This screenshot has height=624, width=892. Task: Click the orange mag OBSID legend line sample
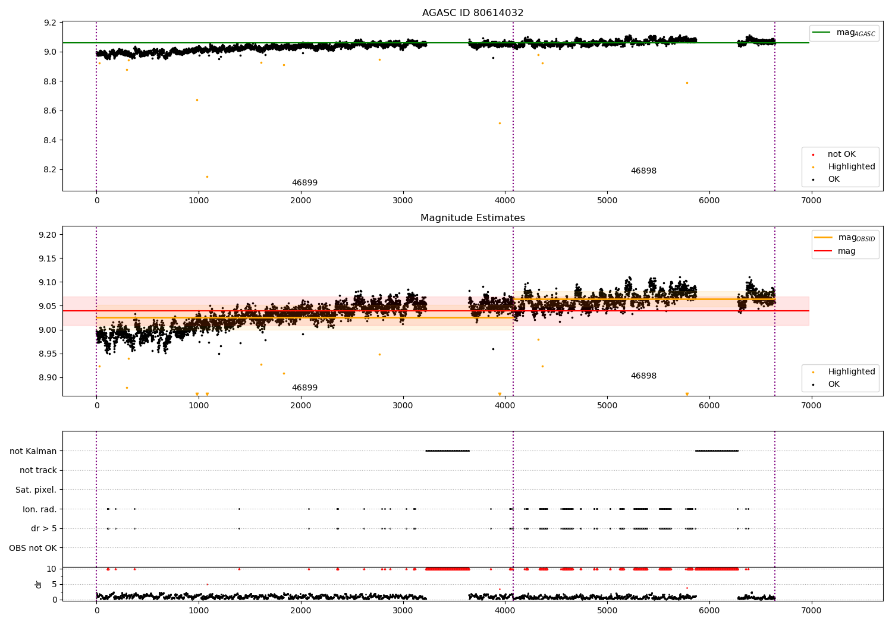tap(823, 238)
